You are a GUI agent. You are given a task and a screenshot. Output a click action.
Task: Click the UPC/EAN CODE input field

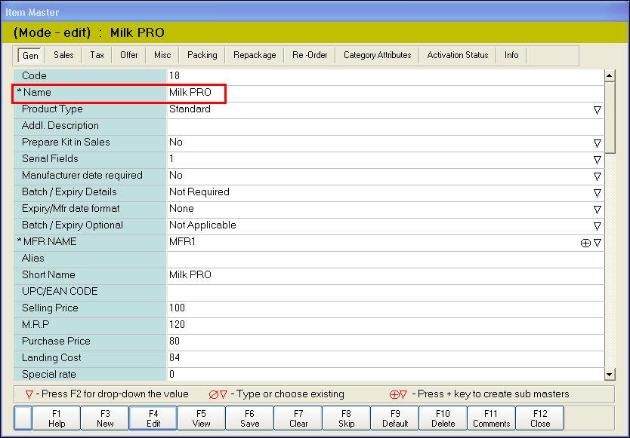tap(386, 292)
